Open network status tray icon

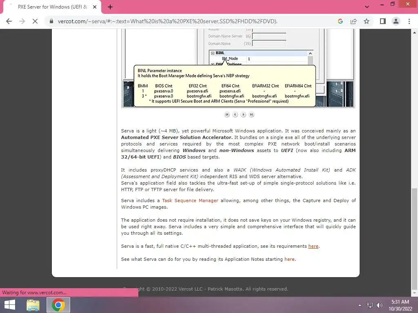click(x=370, y=305)
